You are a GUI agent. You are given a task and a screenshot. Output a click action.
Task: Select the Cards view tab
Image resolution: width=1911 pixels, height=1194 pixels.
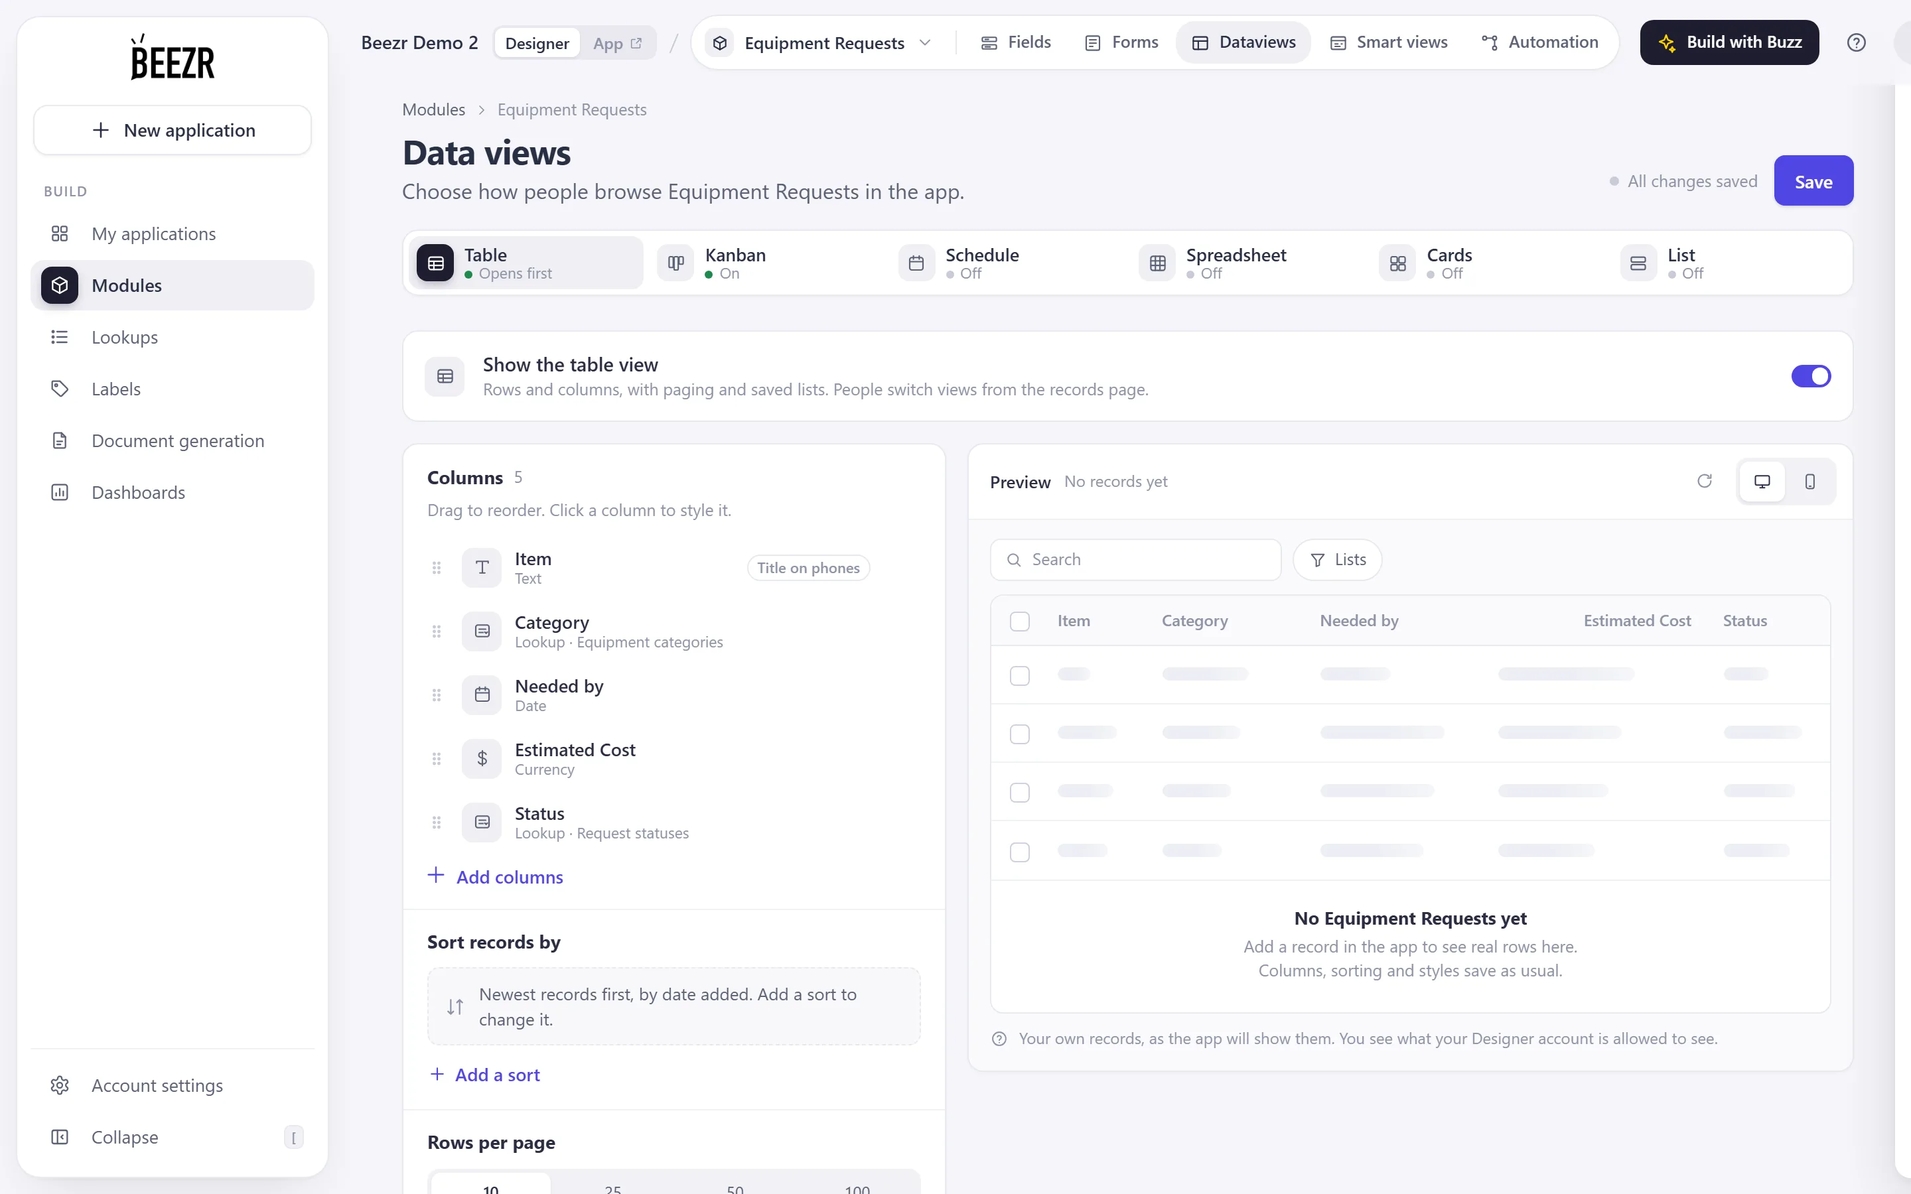coord(1487,263)
